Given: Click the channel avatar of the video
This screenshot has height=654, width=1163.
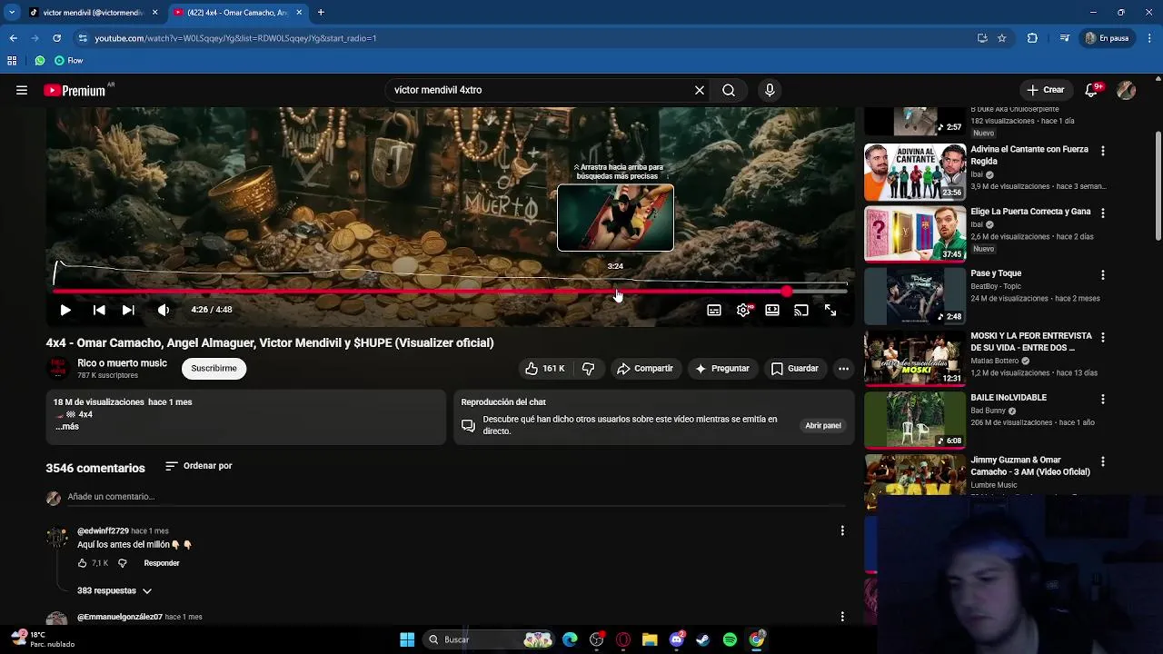Looking at the screenshot, I should click(58, 368).
